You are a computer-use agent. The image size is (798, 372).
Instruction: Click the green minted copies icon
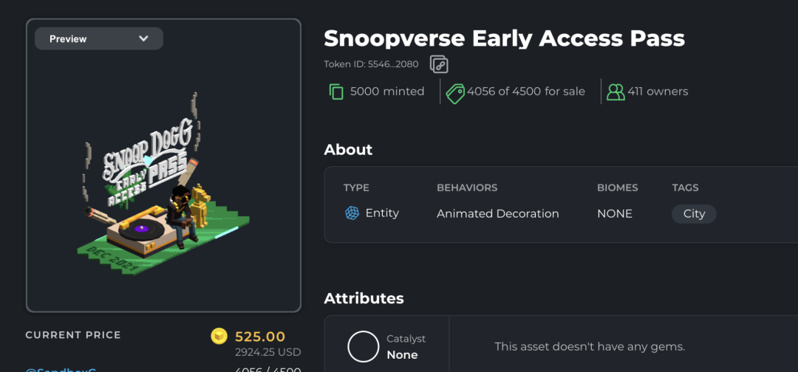coord(336,92)
